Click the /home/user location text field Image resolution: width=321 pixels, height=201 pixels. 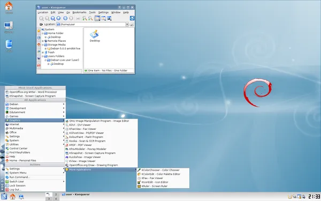click(x=91, y=24)
